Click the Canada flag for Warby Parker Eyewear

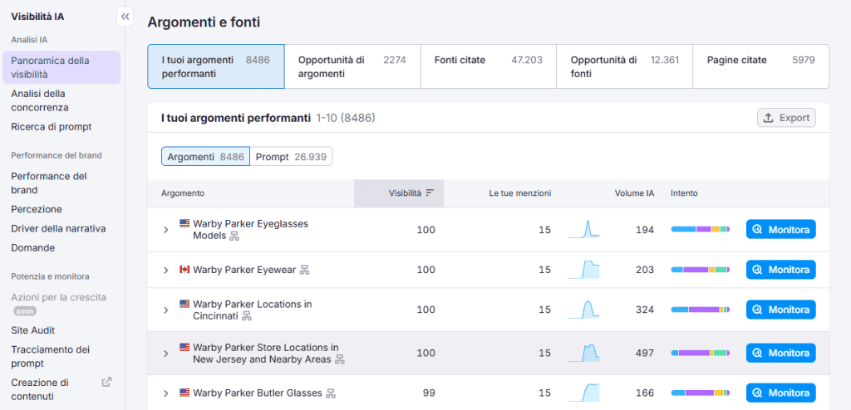pos(184,269)
